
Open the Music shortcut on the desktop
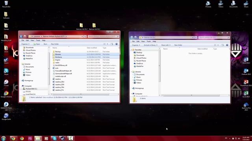(x=246, y=4)
